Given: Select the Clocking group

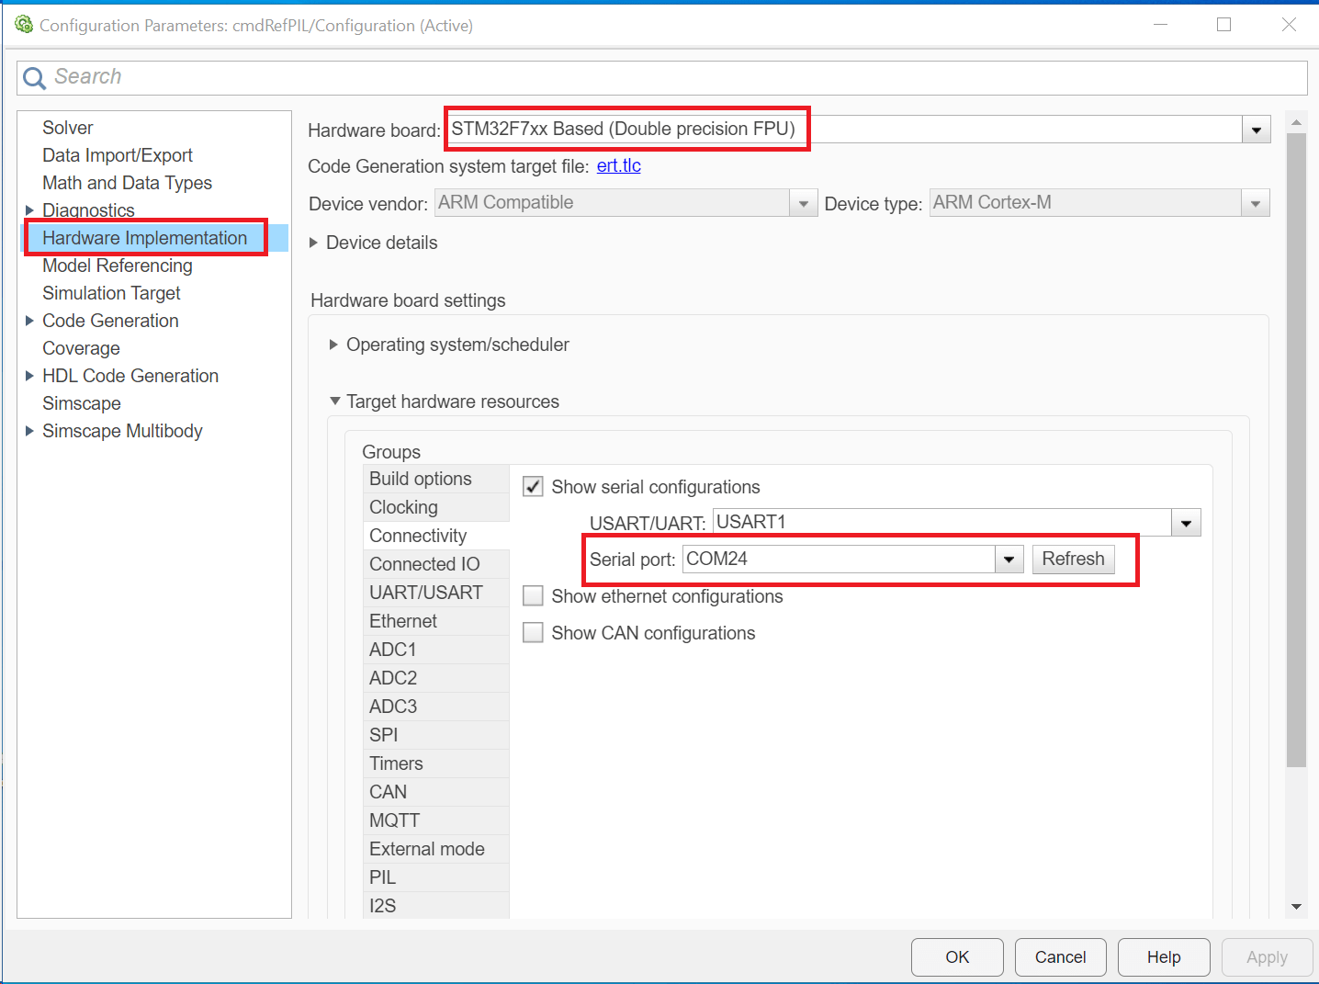Looking at the screenshot, I should [403, 507].
